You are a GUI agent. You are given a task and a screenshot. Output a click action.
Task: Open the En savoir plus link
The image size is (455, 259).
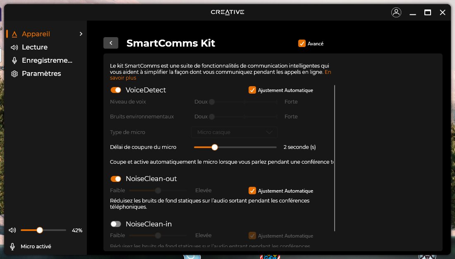[x=123, y=78]
